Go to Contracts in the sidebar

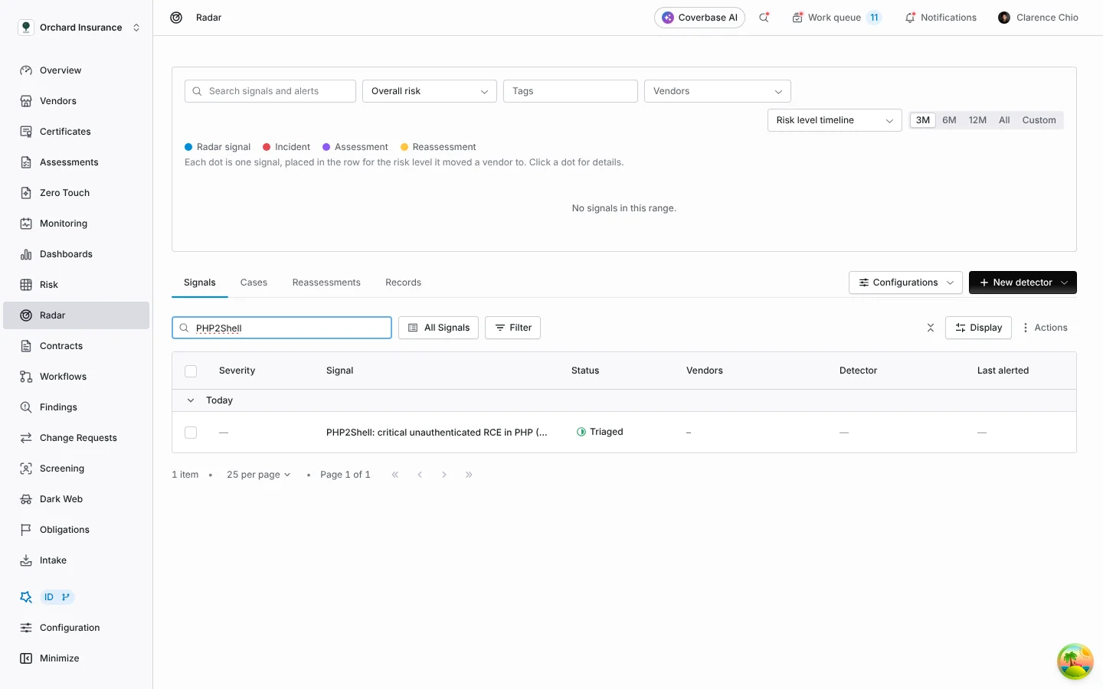click(x=76, y=346)
